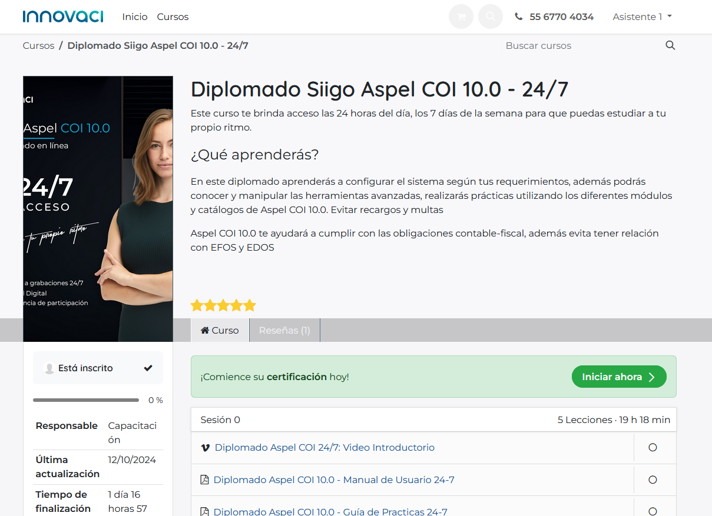Open Diplomado Aspel COI Video Introductorio link
Image resolution: width=712 pixels, height=516 pixels.
[324, 448]
